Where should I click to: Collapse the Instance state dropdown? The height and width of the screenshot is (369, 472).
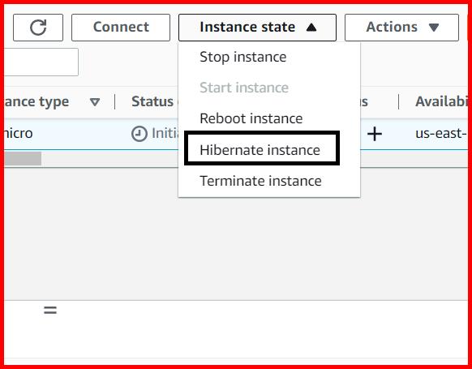[x=257, y=28]
